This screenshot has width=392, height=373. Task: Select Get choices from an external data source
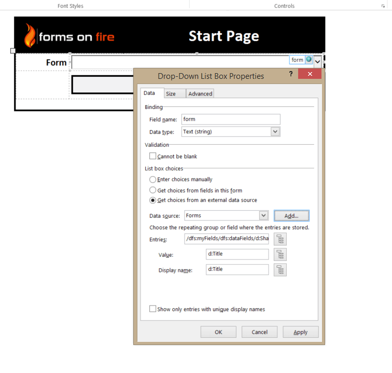tap(152, 200)
